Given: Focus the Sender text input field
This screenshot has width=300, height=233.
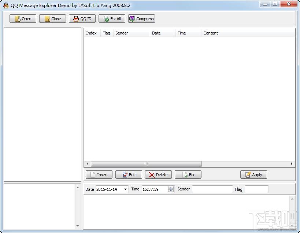Looking at the screenshot, I should [212, 189].
